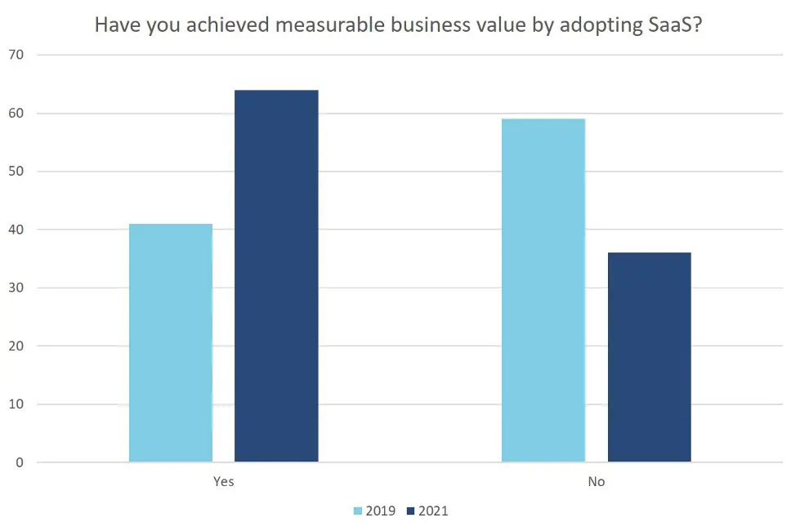Screen dimensions: 800x531
Task: Click the 2021 bar for Yes
Action: tap(276, 276)
